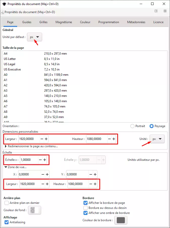This screenshot has width=170, height=228.
Task: Open custom dimensions Unité dropdown
Action: (x=157, y=139)
